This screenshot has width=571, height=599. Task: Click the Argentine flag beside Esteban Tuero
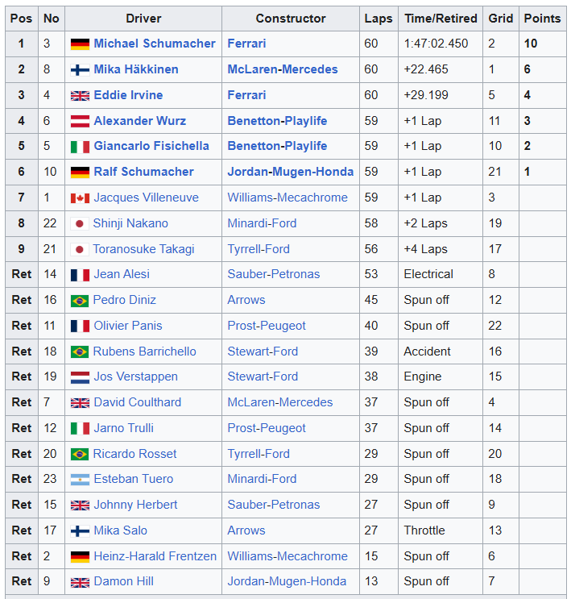click(x=80, y=480)
